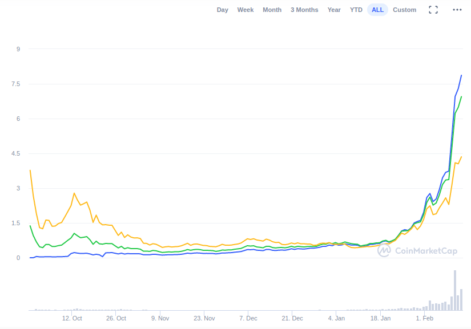Click the 23. Nov date label
This screenshot has width=471, height=329.
204,318
